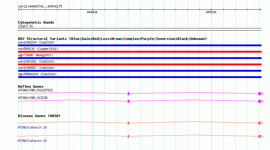Open the first ATXN10|ataxin 10 OMIM link
Image resolution: width=270 pixels, height=150 pixels.
point(32,127)
